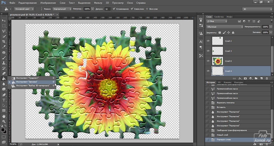The height and width of the screenshot is (146, 274).
Task: Select the Zoom tool
Action: point(4,121)
